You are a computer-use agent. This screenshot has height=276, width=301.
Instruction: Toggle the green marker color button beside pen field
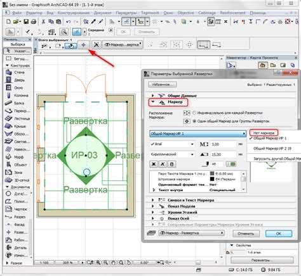click(231, 164)
